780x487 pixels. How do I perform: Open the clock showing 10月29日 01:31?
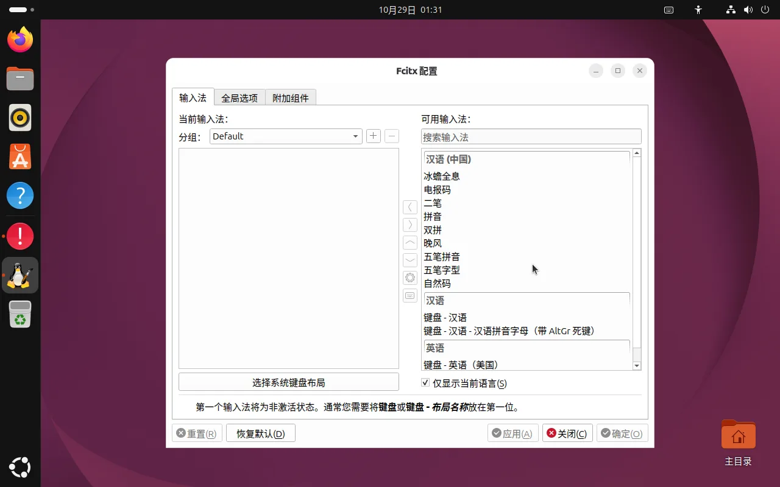[410, 10]
